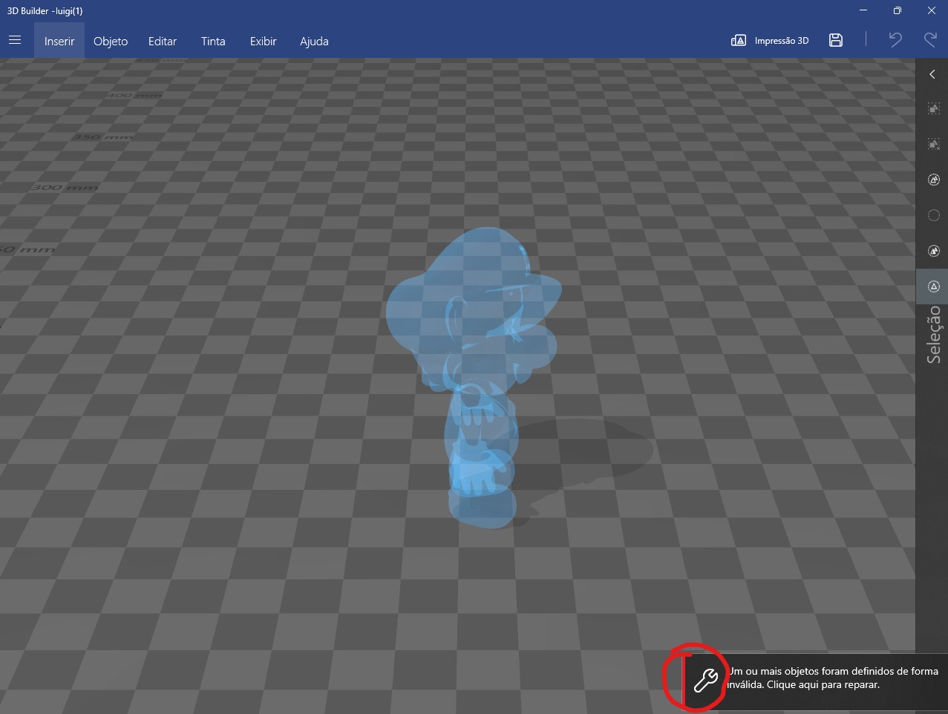Click the ungroup objects icon in the Seleção panel
Screen dimensions: 948x714
[x=934, y=144]
